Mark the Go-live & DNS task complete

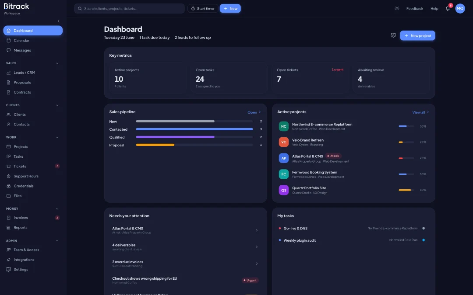coord(424,228)
